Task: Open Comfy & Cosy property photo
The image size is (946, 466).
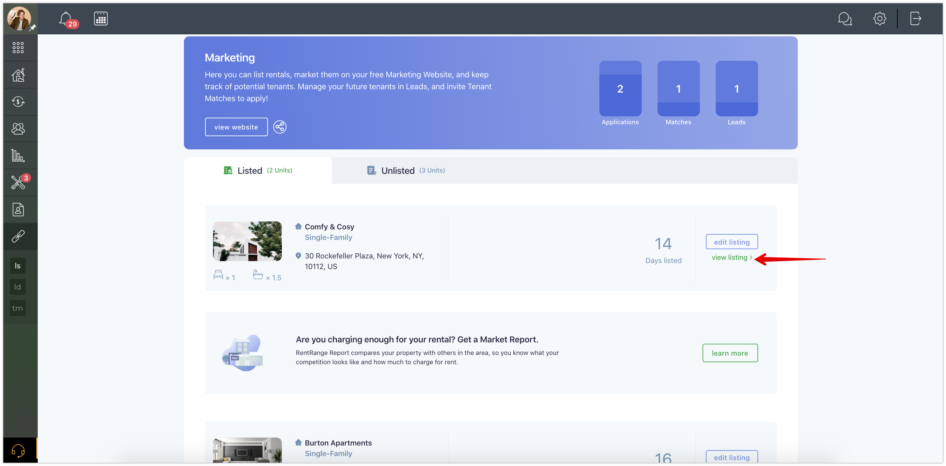Action: pyautogui.click(x=247, y=241)
